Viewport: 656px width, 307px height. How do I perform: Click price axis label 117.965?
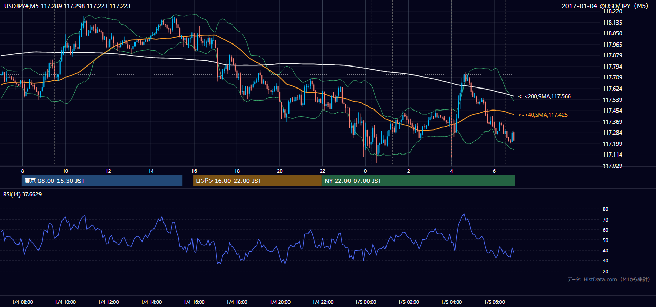pos(612,45)
